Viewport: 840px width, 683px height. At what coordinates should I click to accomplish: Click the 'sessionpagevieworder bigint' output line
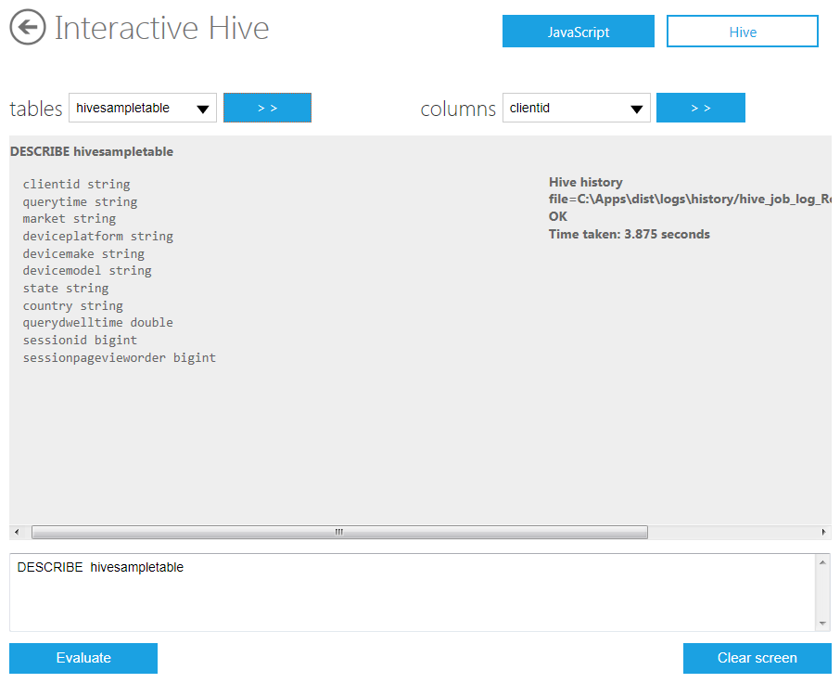click(120, 357)
